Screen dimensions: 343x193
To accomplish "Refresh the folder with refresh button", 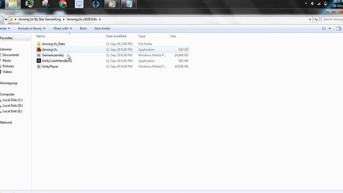I will point(316,19).
